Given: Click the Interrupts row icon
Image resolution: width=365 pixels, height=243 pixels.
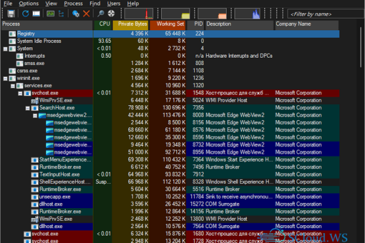Looking at the screenshot, I should pos(20,56).
